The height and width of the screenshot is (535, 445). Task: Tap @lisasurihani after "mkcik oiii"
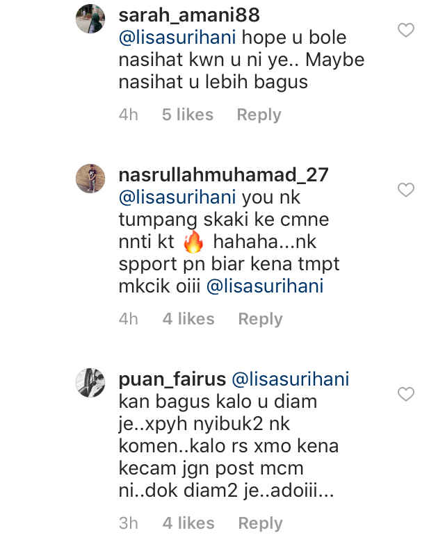pos(265,286)
